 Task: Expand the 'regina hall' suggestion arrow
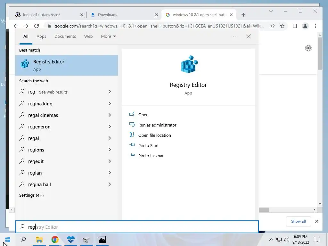110,184
